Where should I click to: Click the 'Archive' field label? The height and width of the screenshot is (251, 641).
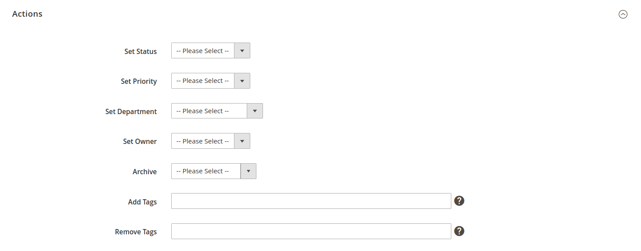click(x=144, y=172)
